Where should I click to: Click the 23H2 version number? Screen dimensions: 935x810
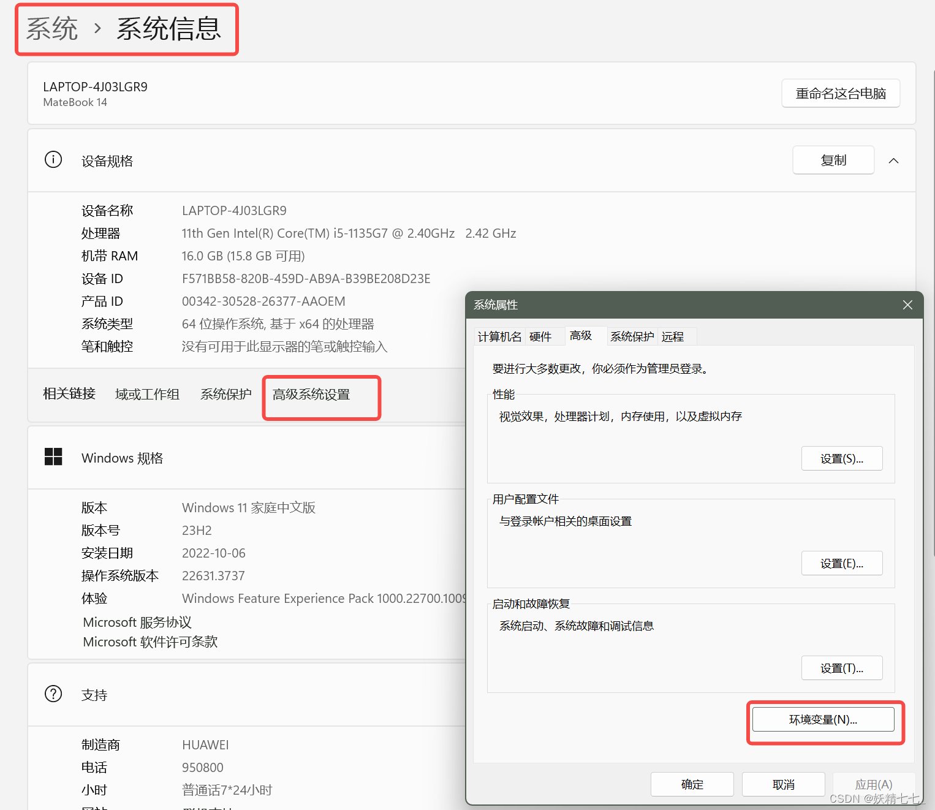point(197,531)
